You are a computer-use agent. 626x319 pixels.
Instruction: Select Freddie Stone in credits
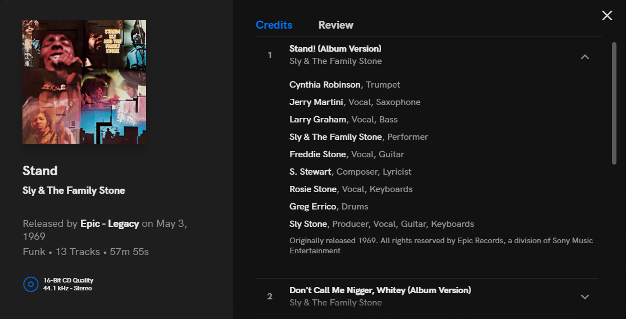coord(317,154)
